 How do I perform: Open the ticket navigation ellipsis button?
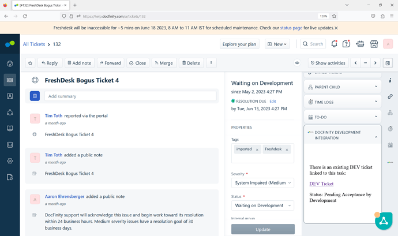[x=365, y=63]
